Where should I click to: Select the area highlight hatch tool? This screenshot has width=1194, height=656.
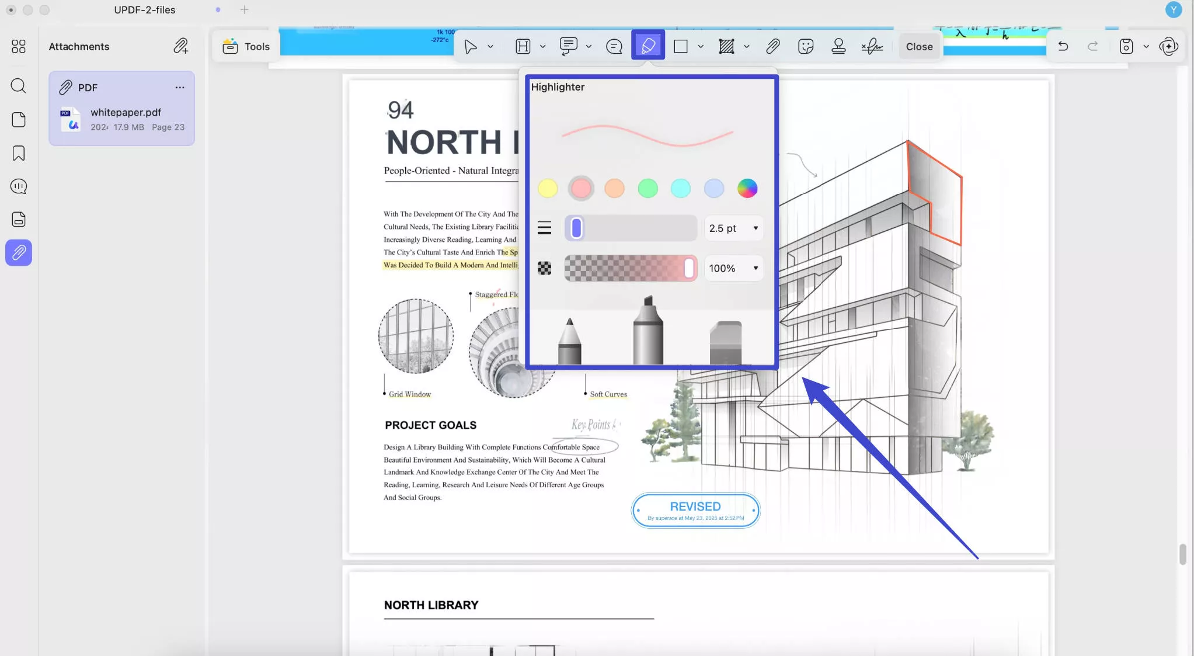pyautogui.click(x=726, y=46)
